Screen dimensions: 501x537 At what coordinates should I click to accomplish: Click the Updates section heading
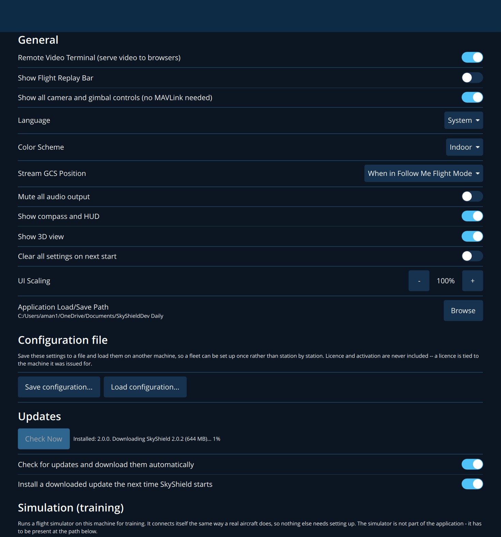click(x=40, y=416)
